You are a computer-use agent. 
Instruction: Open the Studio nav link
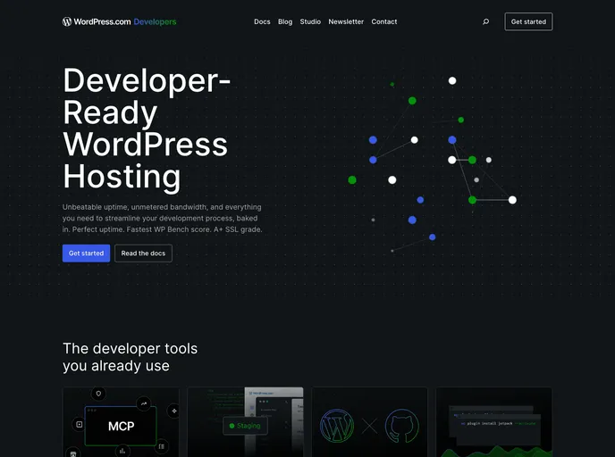(x=310, y=21)
